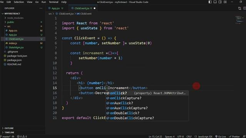The width and height of the screenshot is (246, 138).
Task: Toggle the primary side bar layout icon
Action: (210, 2)
